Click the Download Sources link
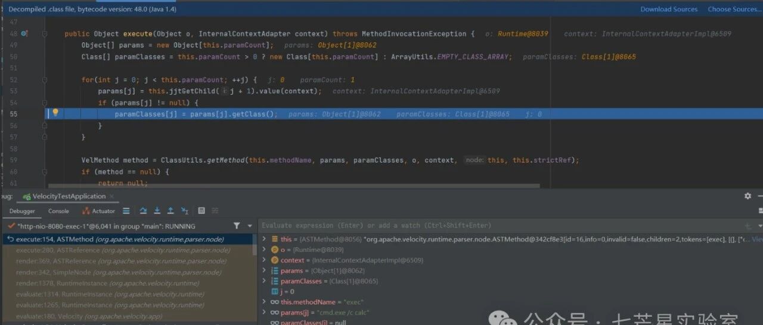Screen dimensions: 763x325 coord(669,9)
